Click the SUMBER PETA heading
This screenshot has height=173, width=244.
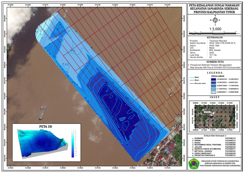click(215, 62)
